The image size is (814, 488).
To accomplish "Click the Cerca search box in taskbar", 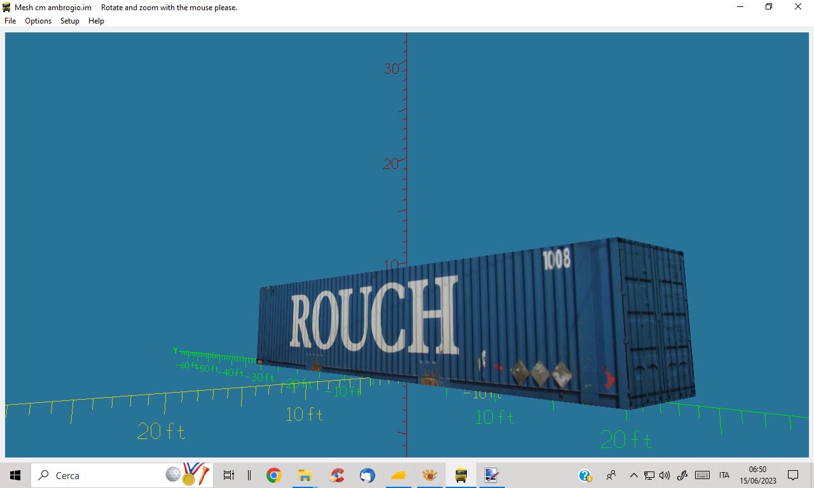I will pos(121,475).
